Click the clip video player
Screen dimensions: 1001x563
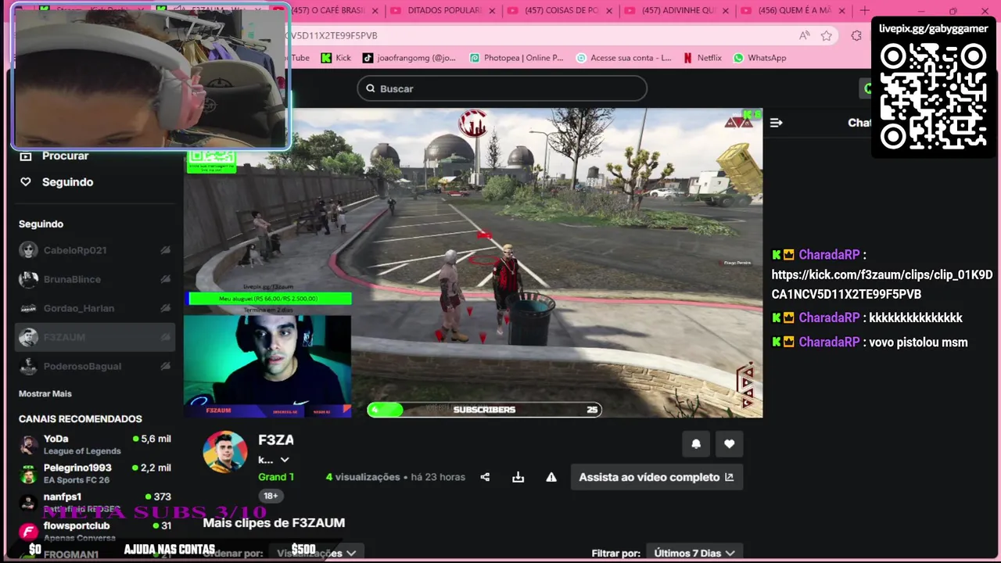[x=473, y=263]
